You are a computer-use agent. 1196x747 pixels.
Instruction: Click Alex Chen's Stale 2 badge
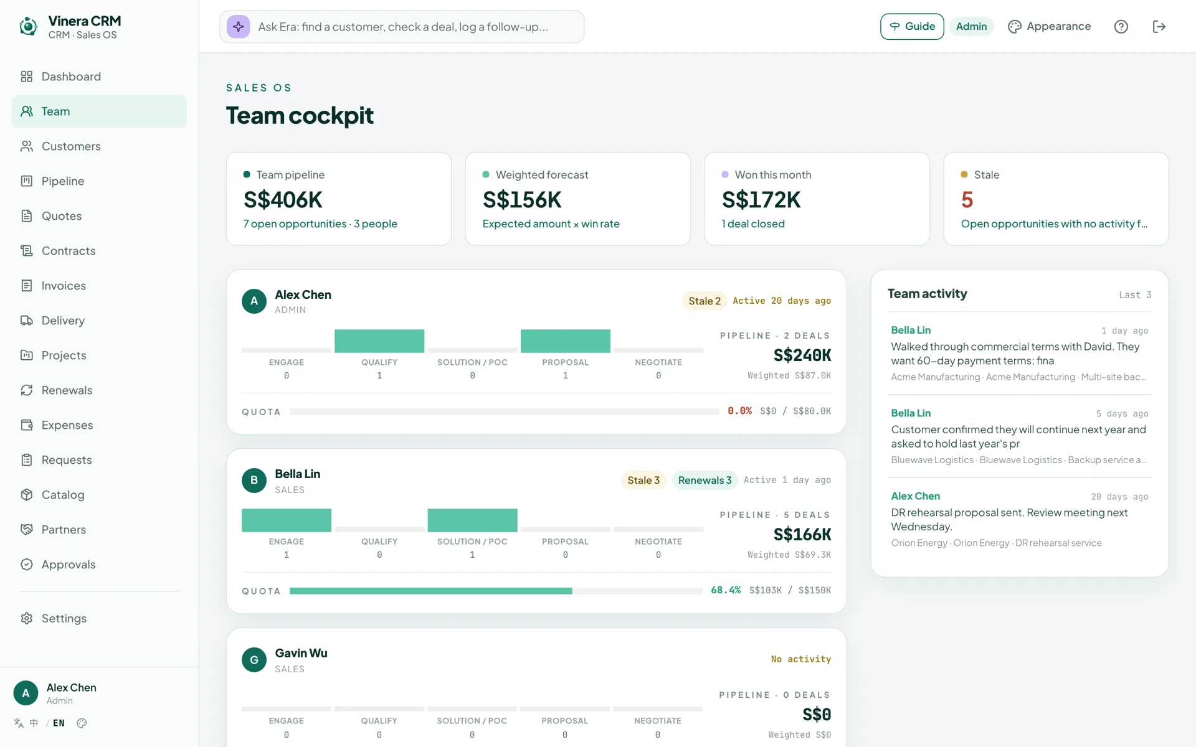(704, 301)
